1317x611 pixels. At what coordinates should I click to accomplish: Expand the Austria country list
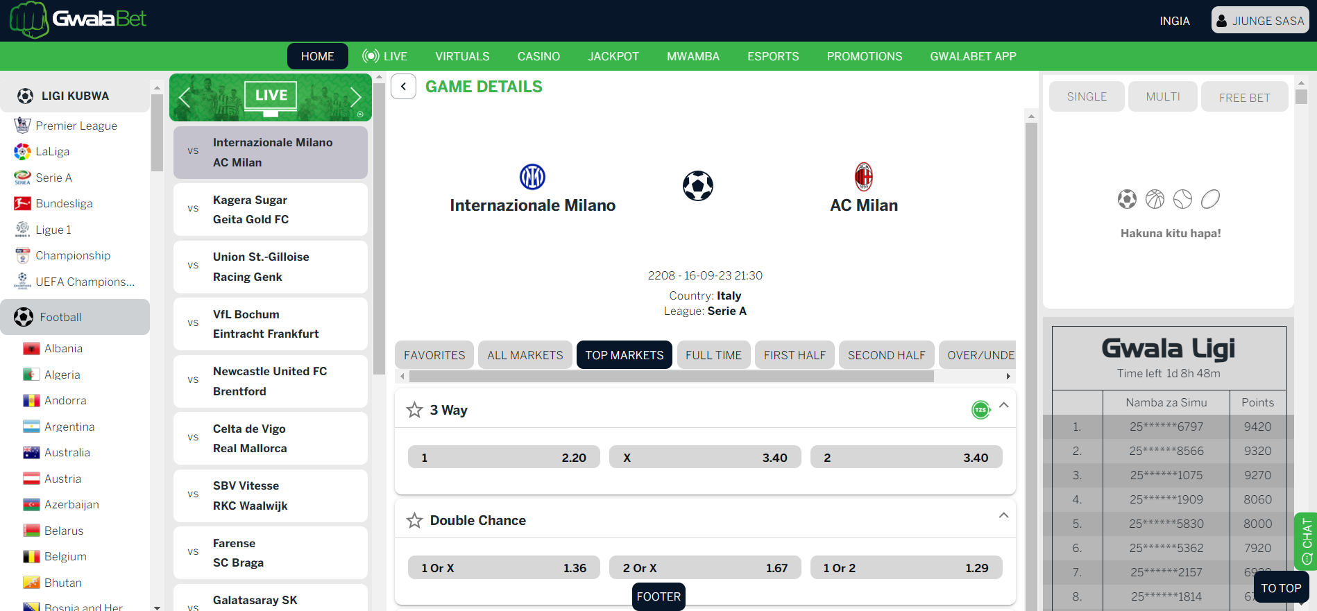pos(62,479)
